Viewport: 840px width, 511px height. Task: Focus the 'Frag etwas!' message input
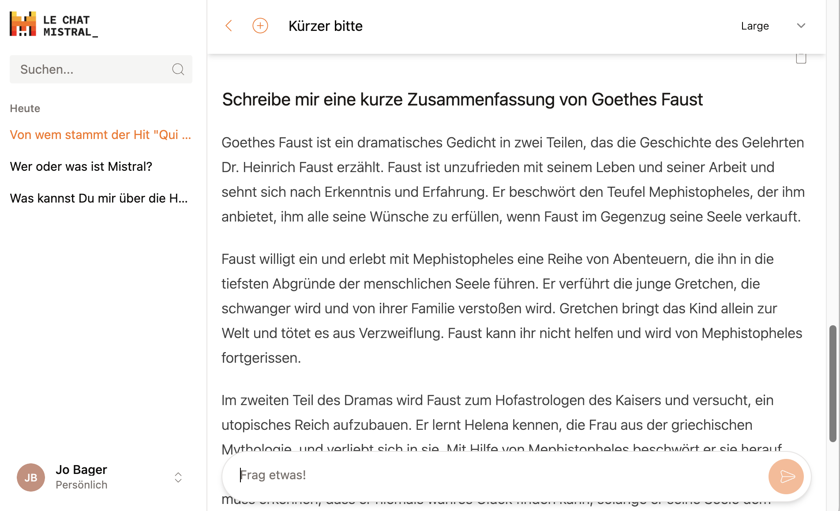pyautogui.click(x=494, y=475)
